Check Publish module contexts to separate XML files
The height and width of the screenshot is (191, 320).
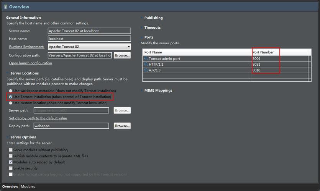[11, 156]
